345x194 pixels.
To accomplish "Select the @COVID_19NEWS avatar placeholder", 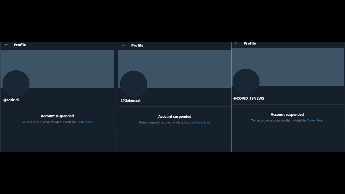I will click(x=246, y=82).
